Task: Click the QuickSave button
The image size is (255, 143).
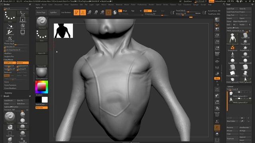Action: 188,1
